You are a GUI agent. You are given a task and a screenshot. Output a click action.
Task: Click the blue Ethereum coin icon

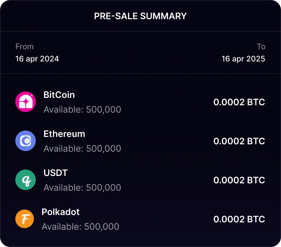coord(25,140)
